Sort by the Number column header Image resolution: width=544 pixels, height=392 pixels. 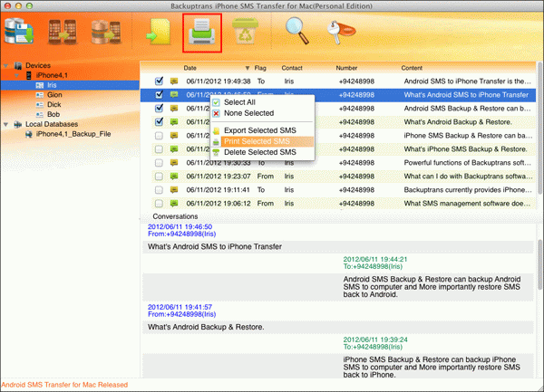point(346,68)
